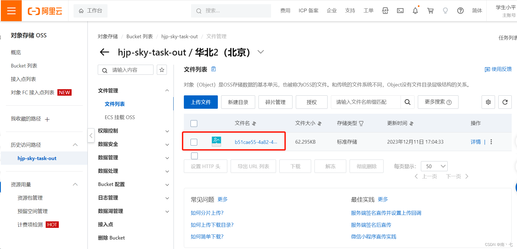Click the 授权 button
This screenshot has height=249, width=517.
point(312,102)
